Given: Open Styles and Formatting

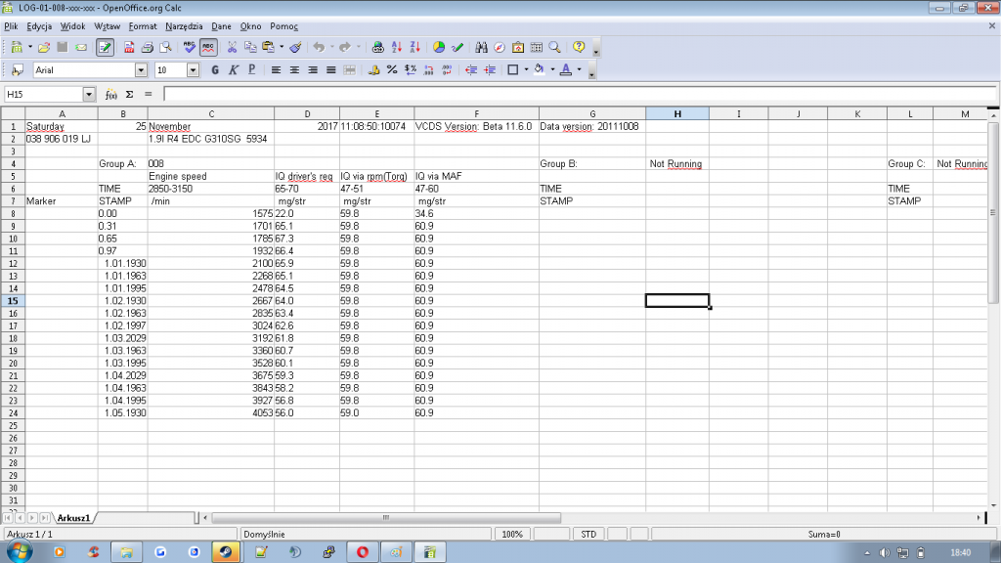Looking at the screenshot, I should click(x=18, y=70).
